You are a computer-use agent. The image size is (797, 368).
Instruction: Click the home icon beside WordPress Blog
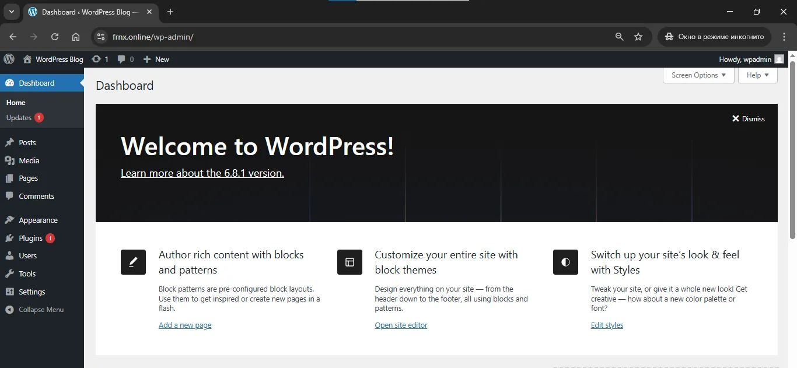coord(27,59)
